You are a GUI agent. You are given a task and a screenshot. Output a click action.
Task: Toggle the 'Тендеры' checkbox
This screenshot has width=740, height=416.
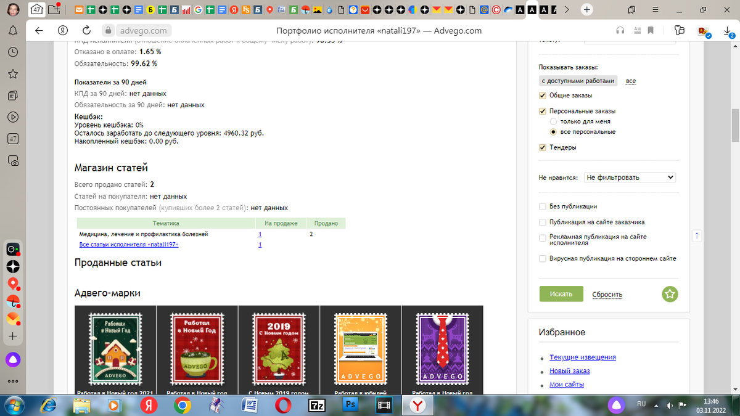(543, 147)
